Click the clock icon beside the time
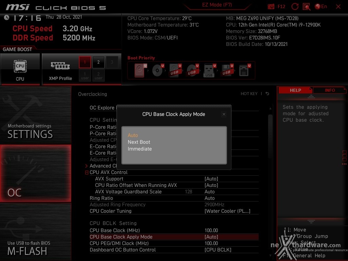 tap(7, 18)
